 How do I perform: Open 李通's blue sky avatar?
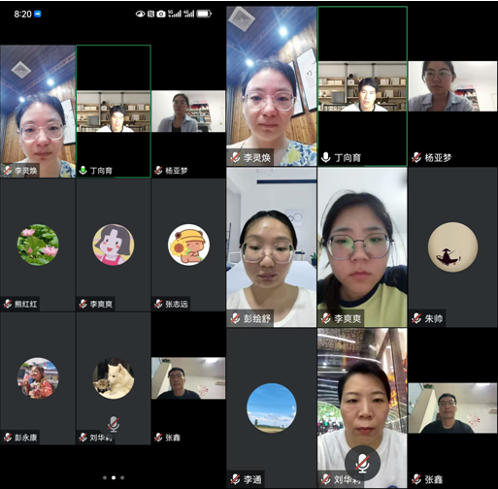pos(272,407)
